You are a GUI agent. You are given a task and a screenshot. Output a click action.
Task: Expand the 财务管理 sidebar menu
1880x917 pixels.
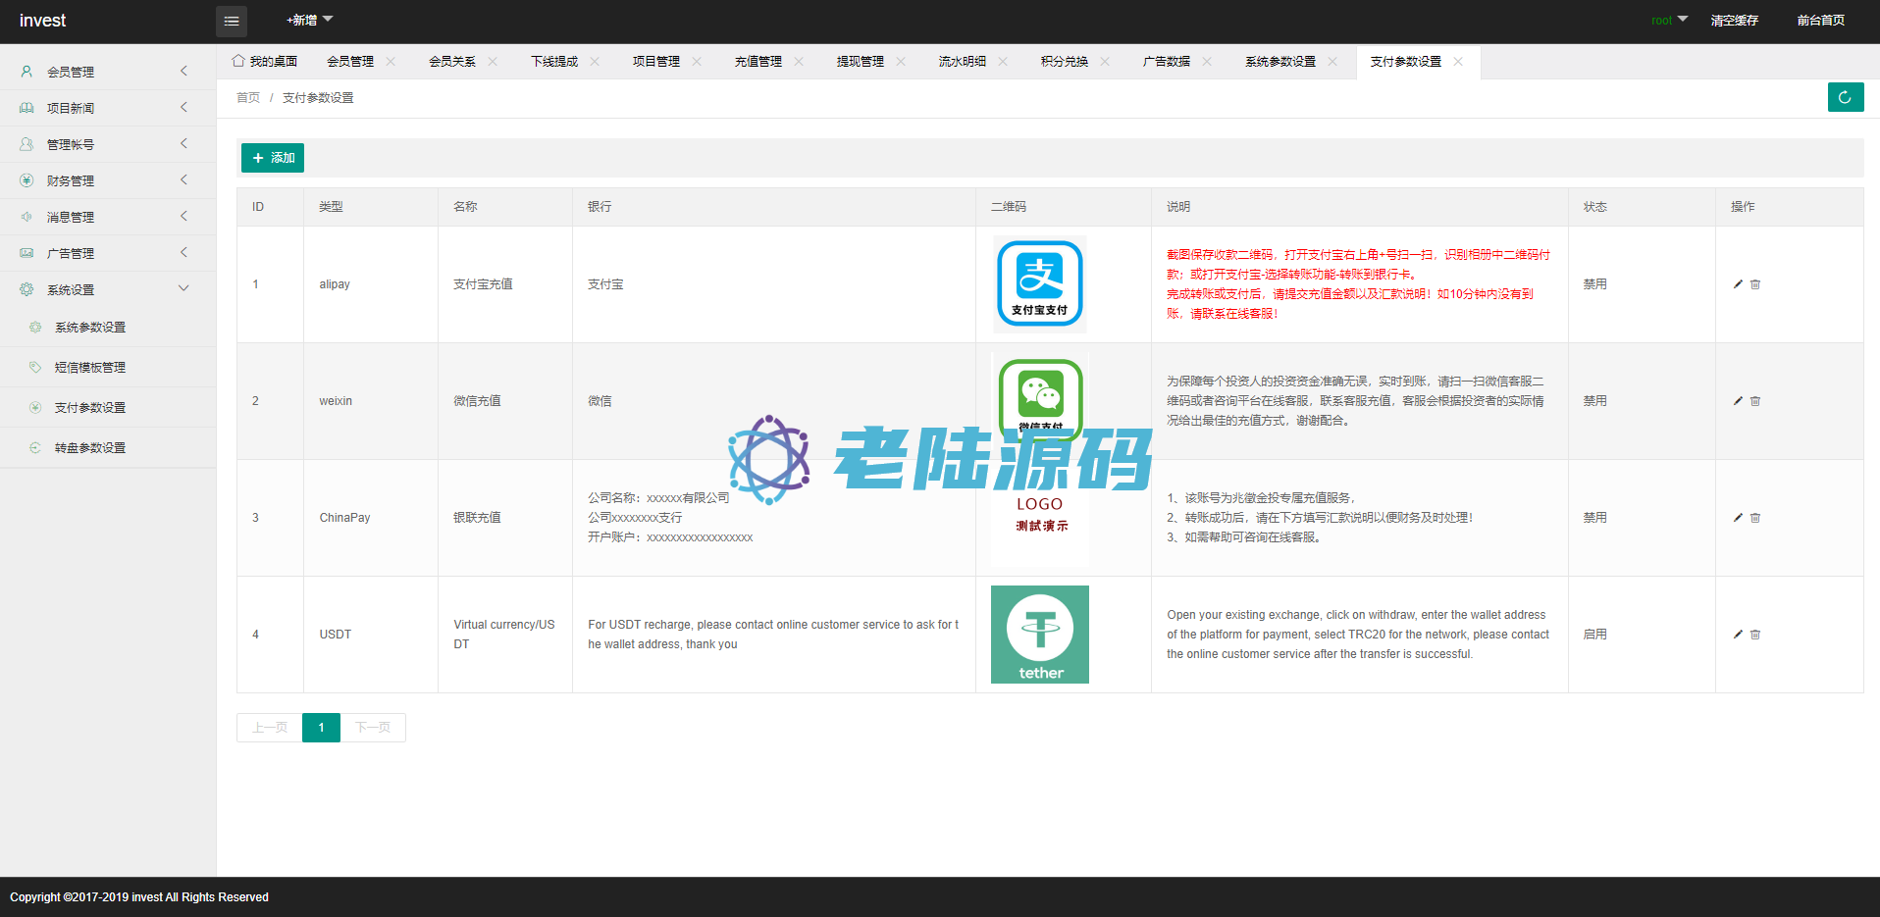click(x=106, y=180)
